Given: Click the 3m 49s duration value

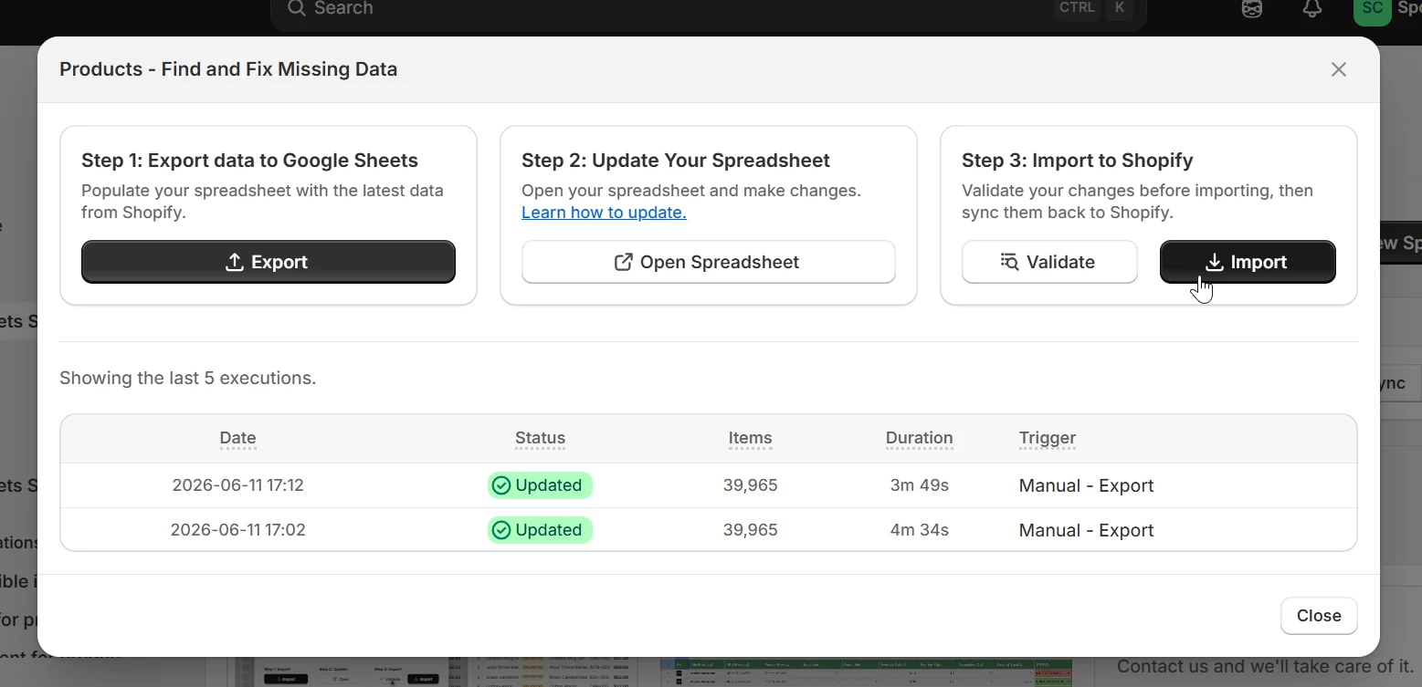Looking at the screenshot, I should pos(919,485).
